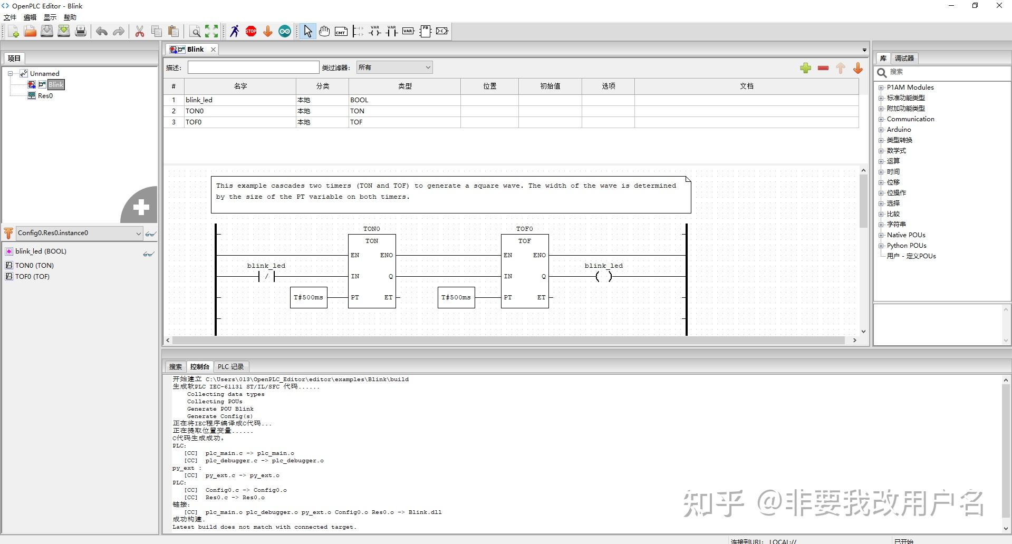This screenshot has width=1012, height=544.
Task: Select TOF0 (TOF) in the instance panel
Action: tap(33, 276)
